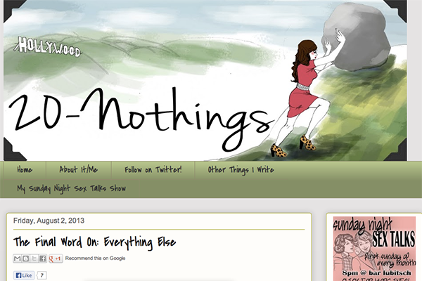The width and height of the screenshot is (422, 281).
Task: Click the Hollywood sign in header art
Action: tap(48, 46)
